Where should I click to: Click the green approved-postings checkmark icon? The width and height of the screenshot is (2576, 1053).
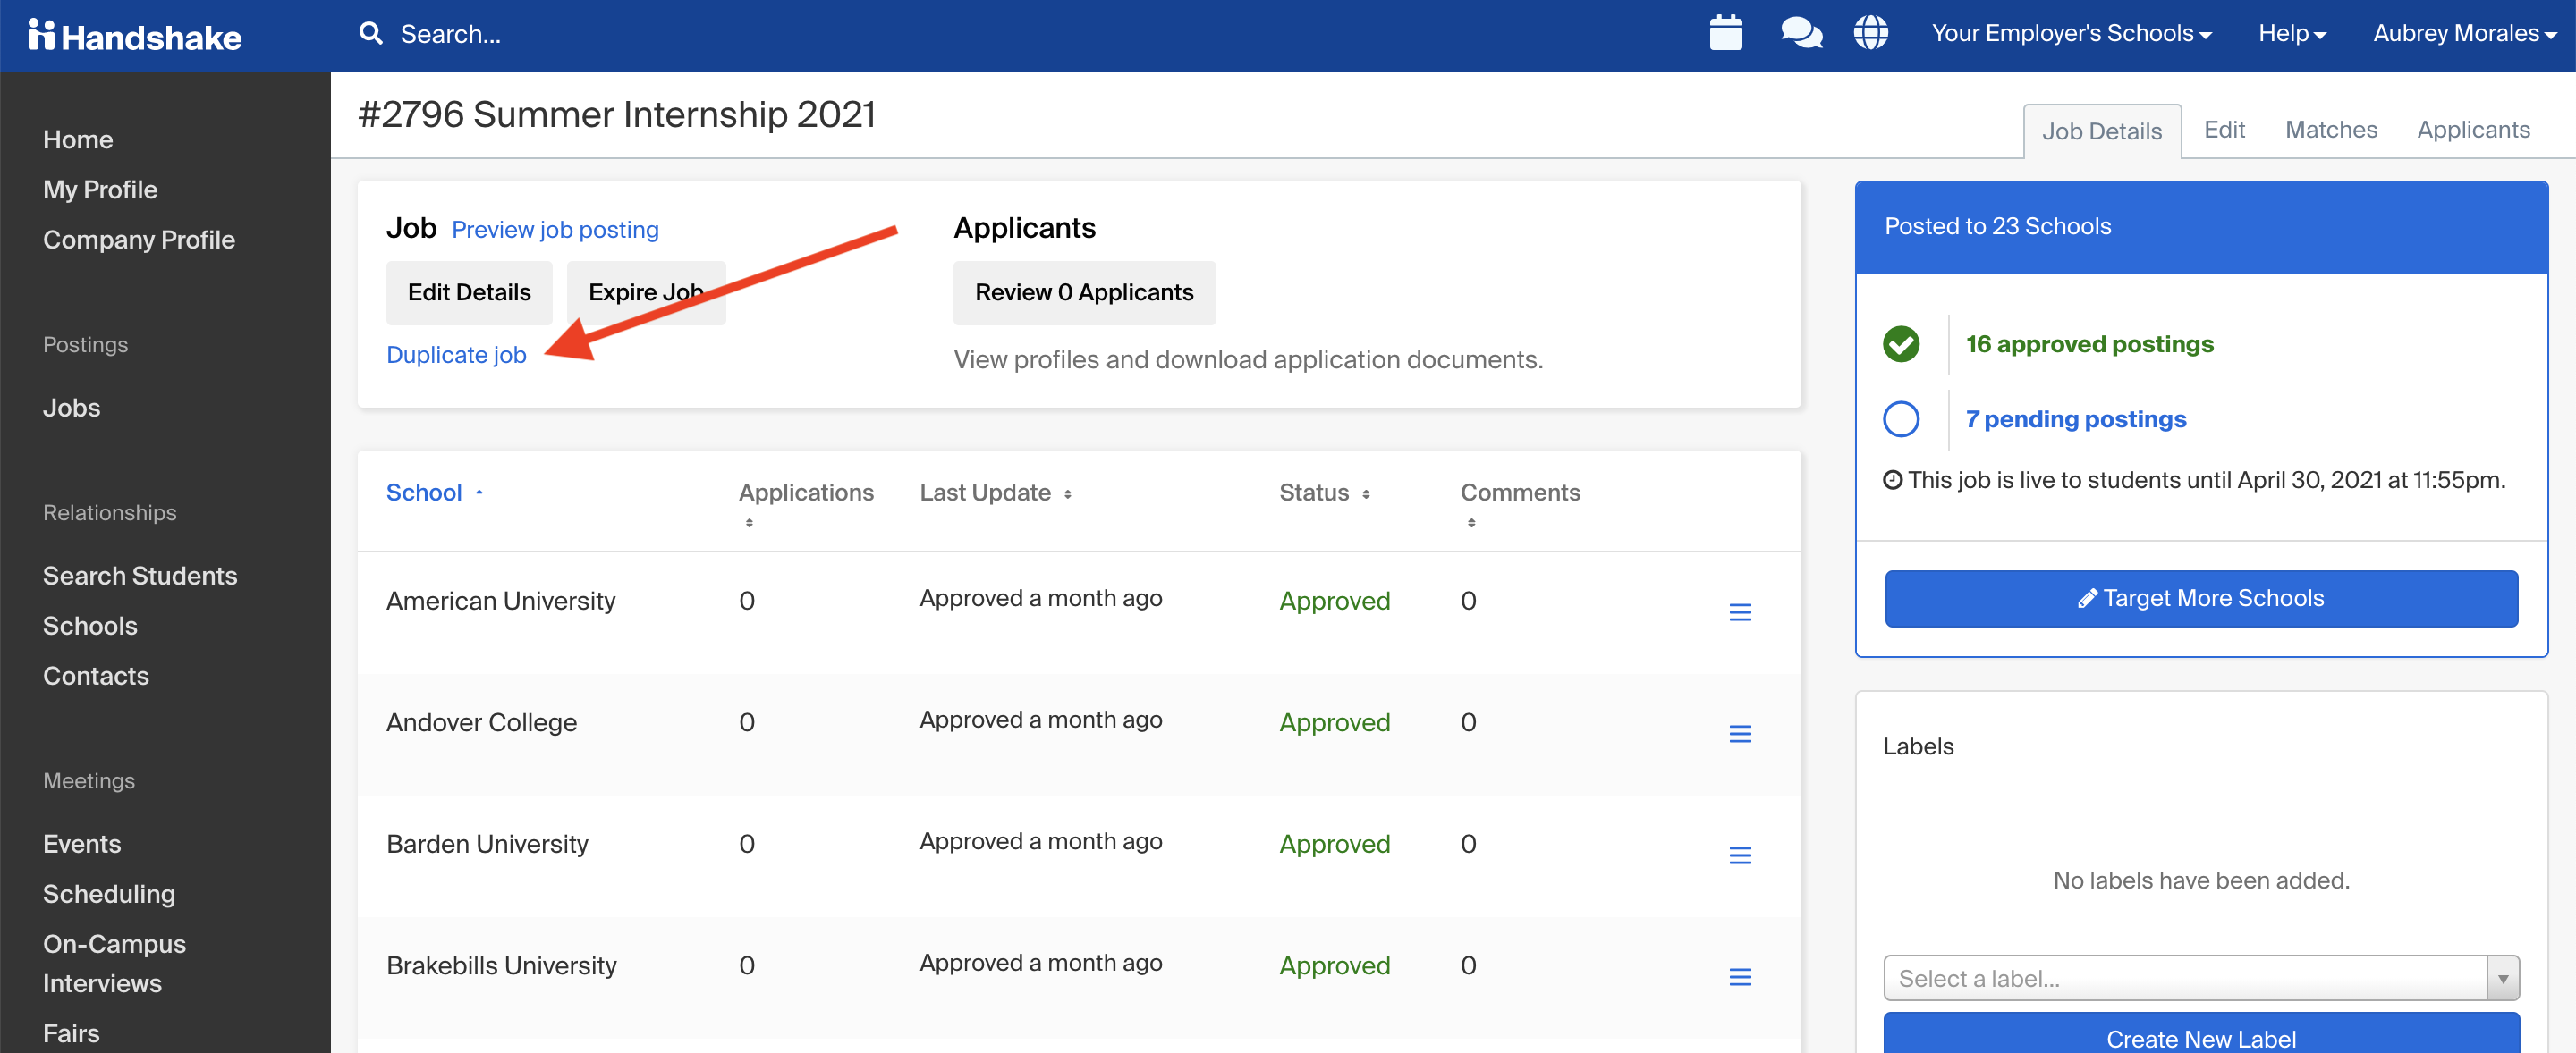pos(1902,343)
